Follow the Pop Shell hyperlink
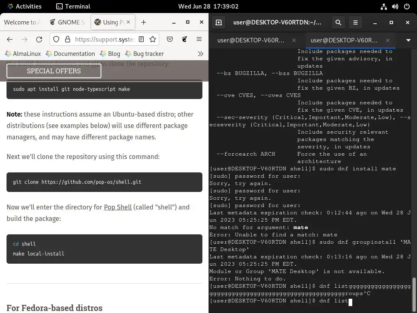417x313 pixels. [118, 207]
